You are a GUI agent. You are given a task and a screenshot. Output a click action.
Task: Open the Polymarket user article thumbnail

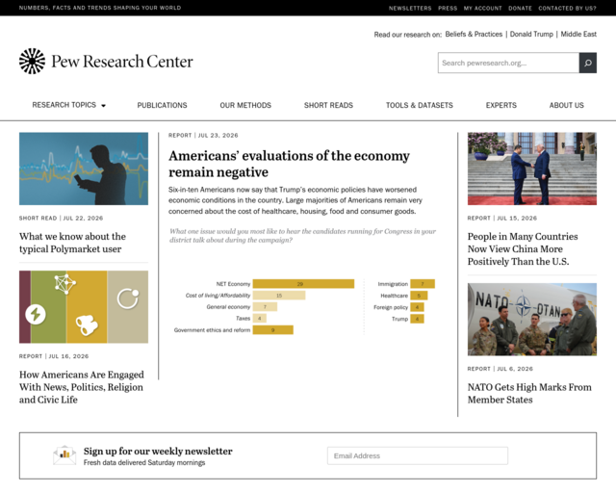(x=84, y=169)
